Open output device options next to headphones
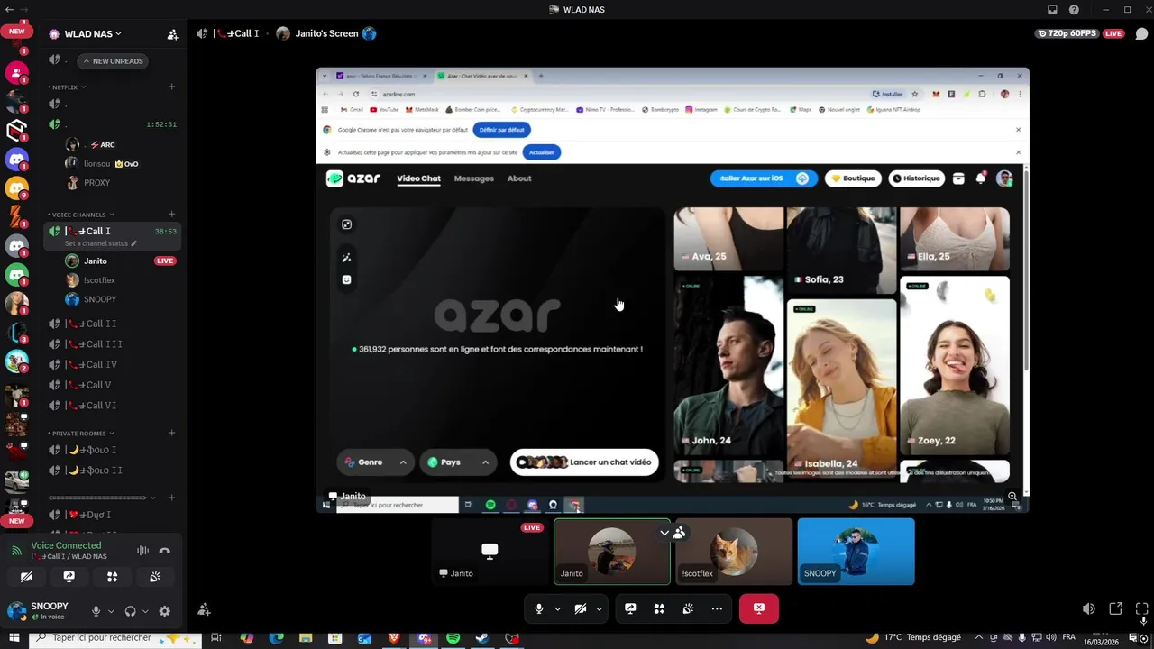Viewport: 1154px width, 649px height. 145,611
